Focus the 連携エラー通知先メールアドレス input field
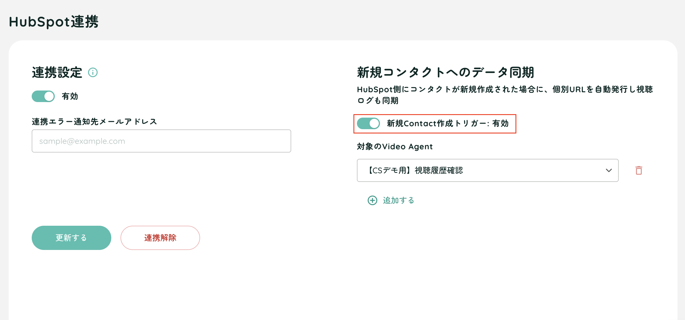 pos(161,141)
